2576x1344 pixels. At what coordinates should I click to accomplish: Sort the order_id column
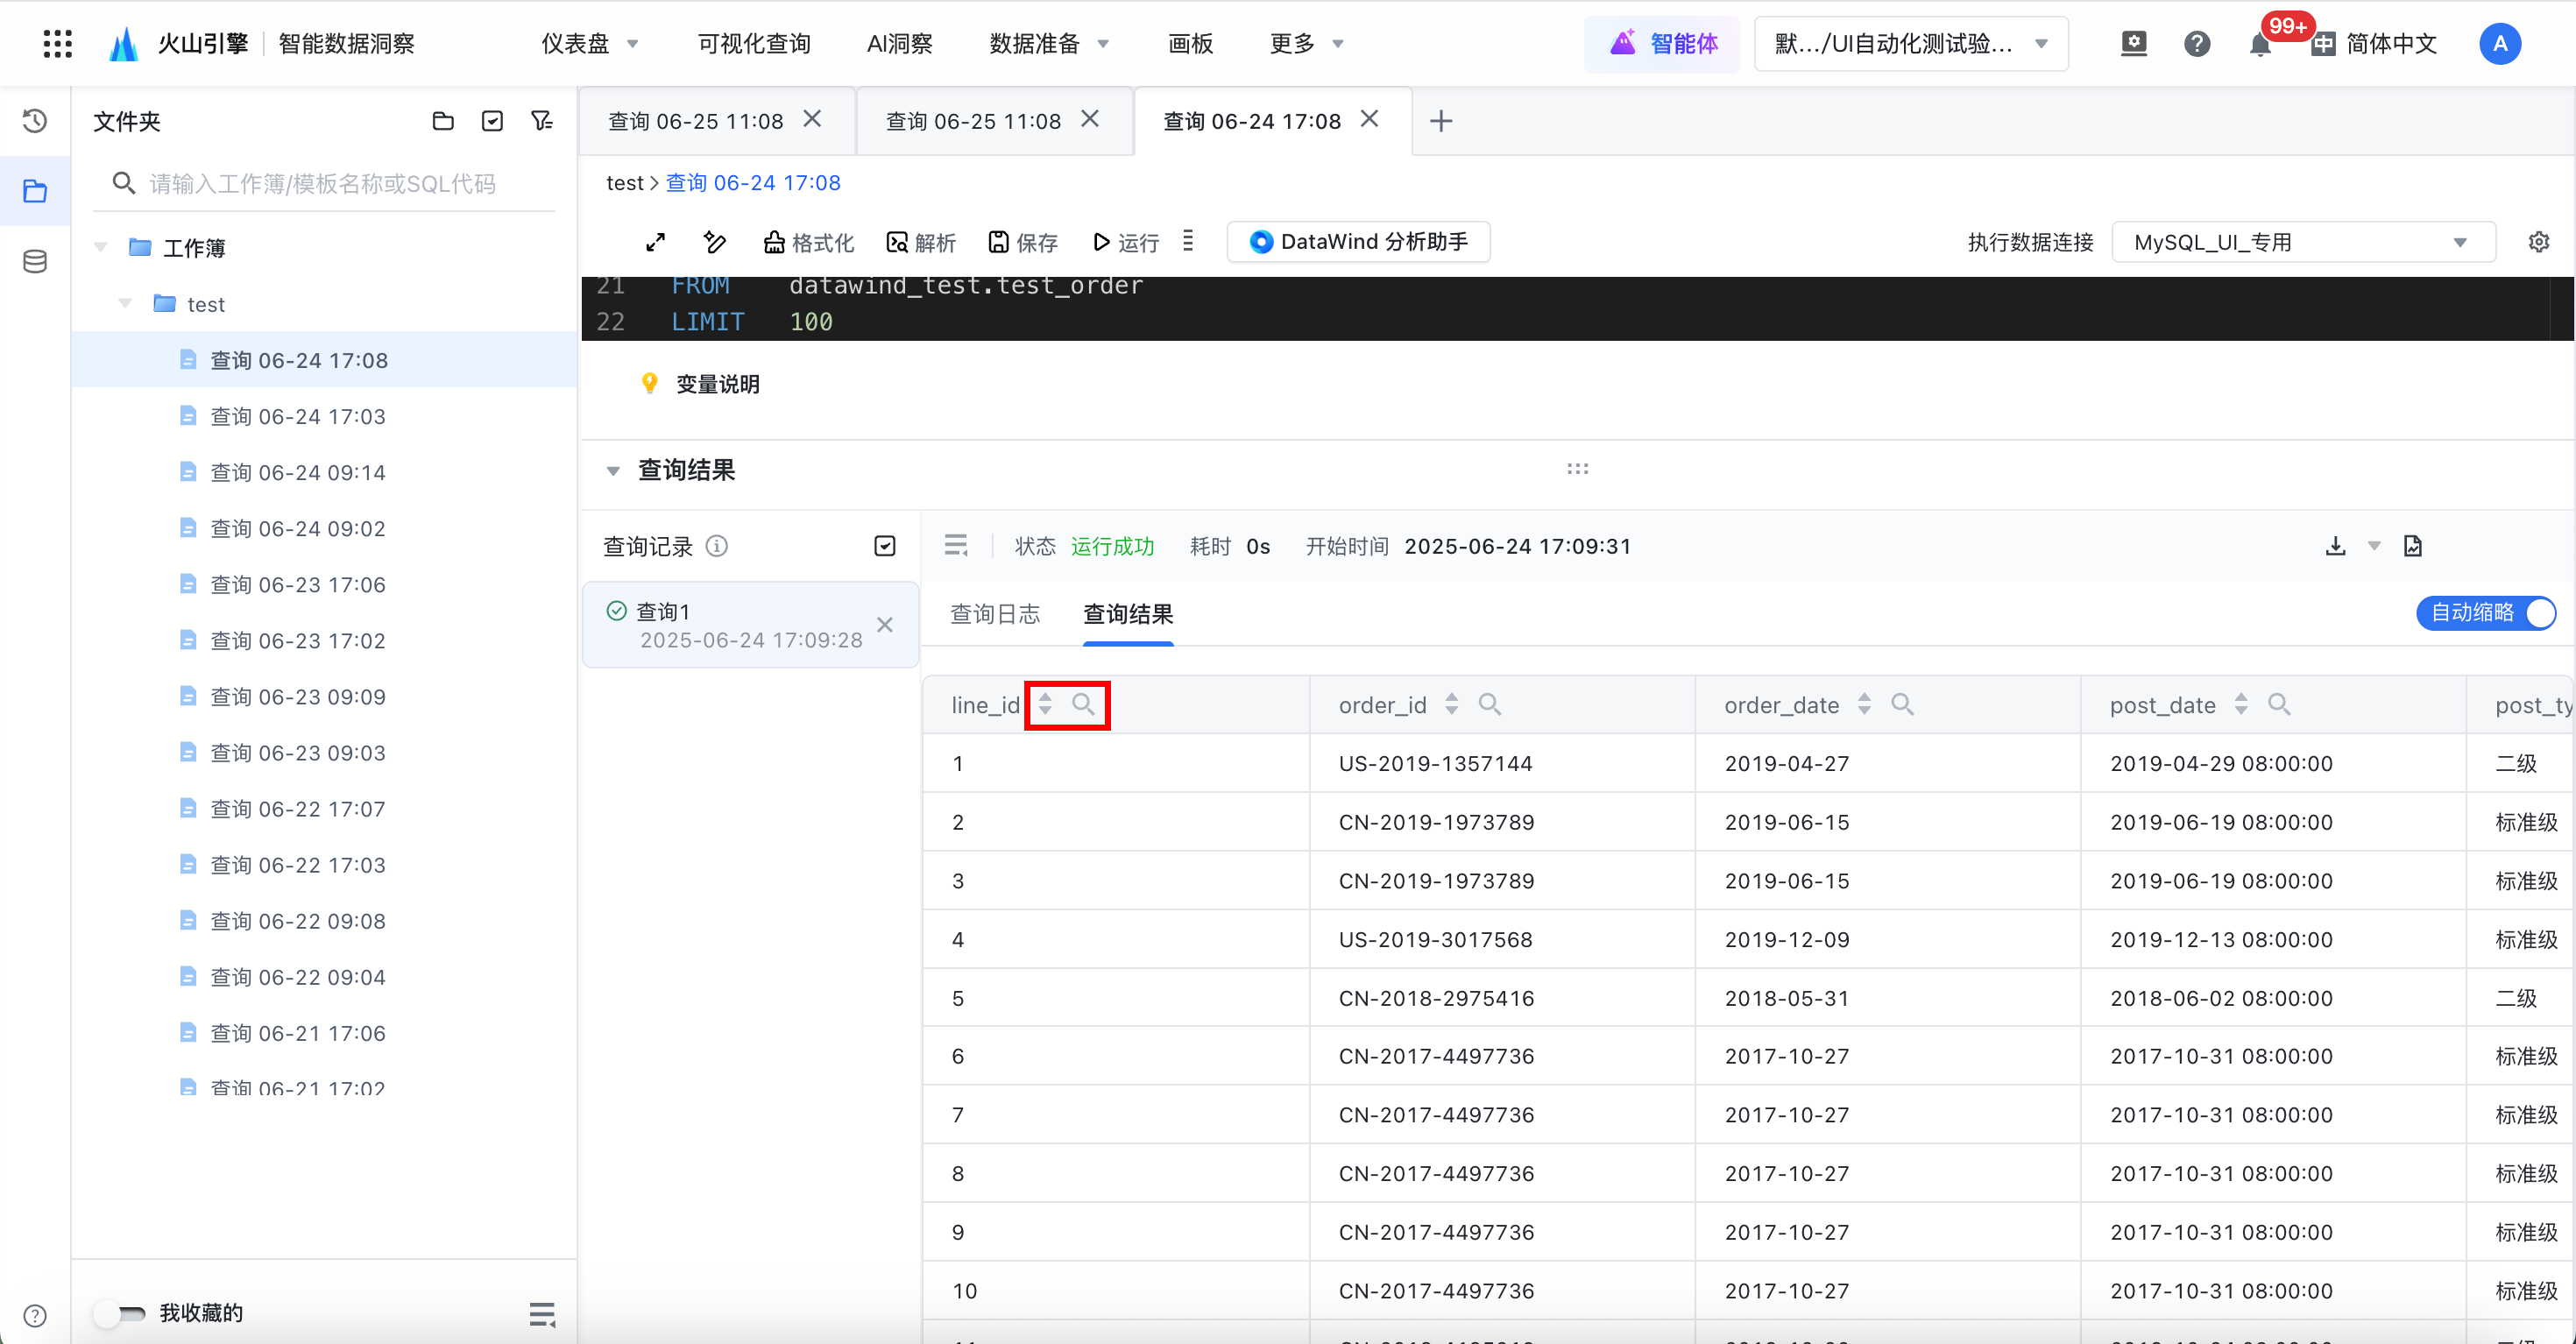point(1451,704)
